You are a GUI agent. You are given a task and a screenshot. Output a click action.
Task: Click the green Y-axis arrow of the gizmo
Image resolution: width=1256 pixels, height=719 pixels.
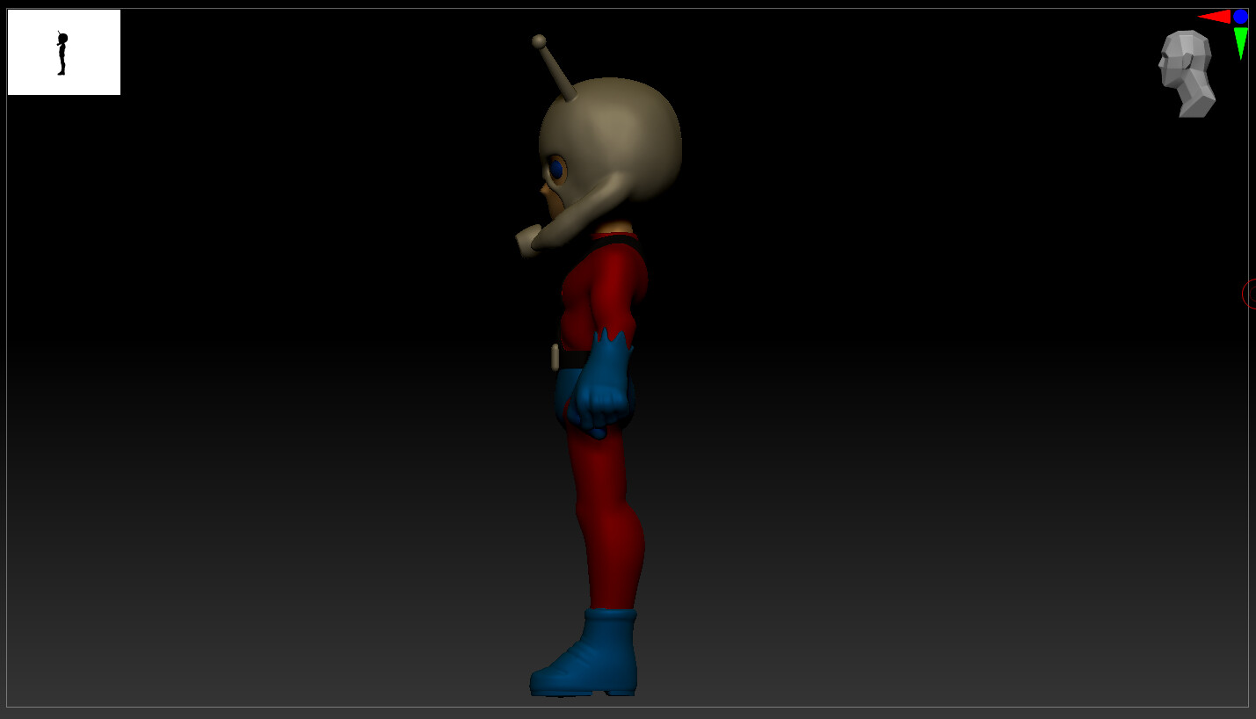(1239, 38)
